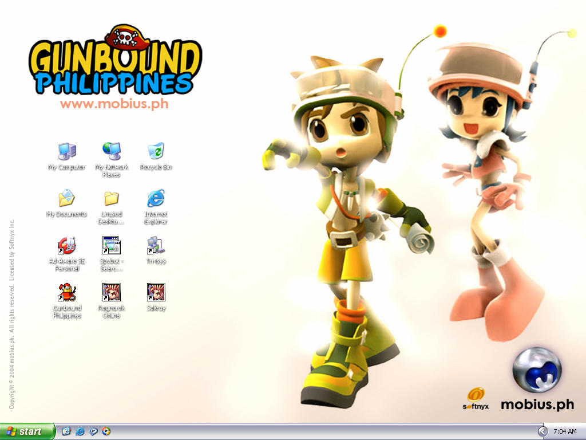Select Ragnarok Online shortcut icon
586x440 pixels.
112,292
